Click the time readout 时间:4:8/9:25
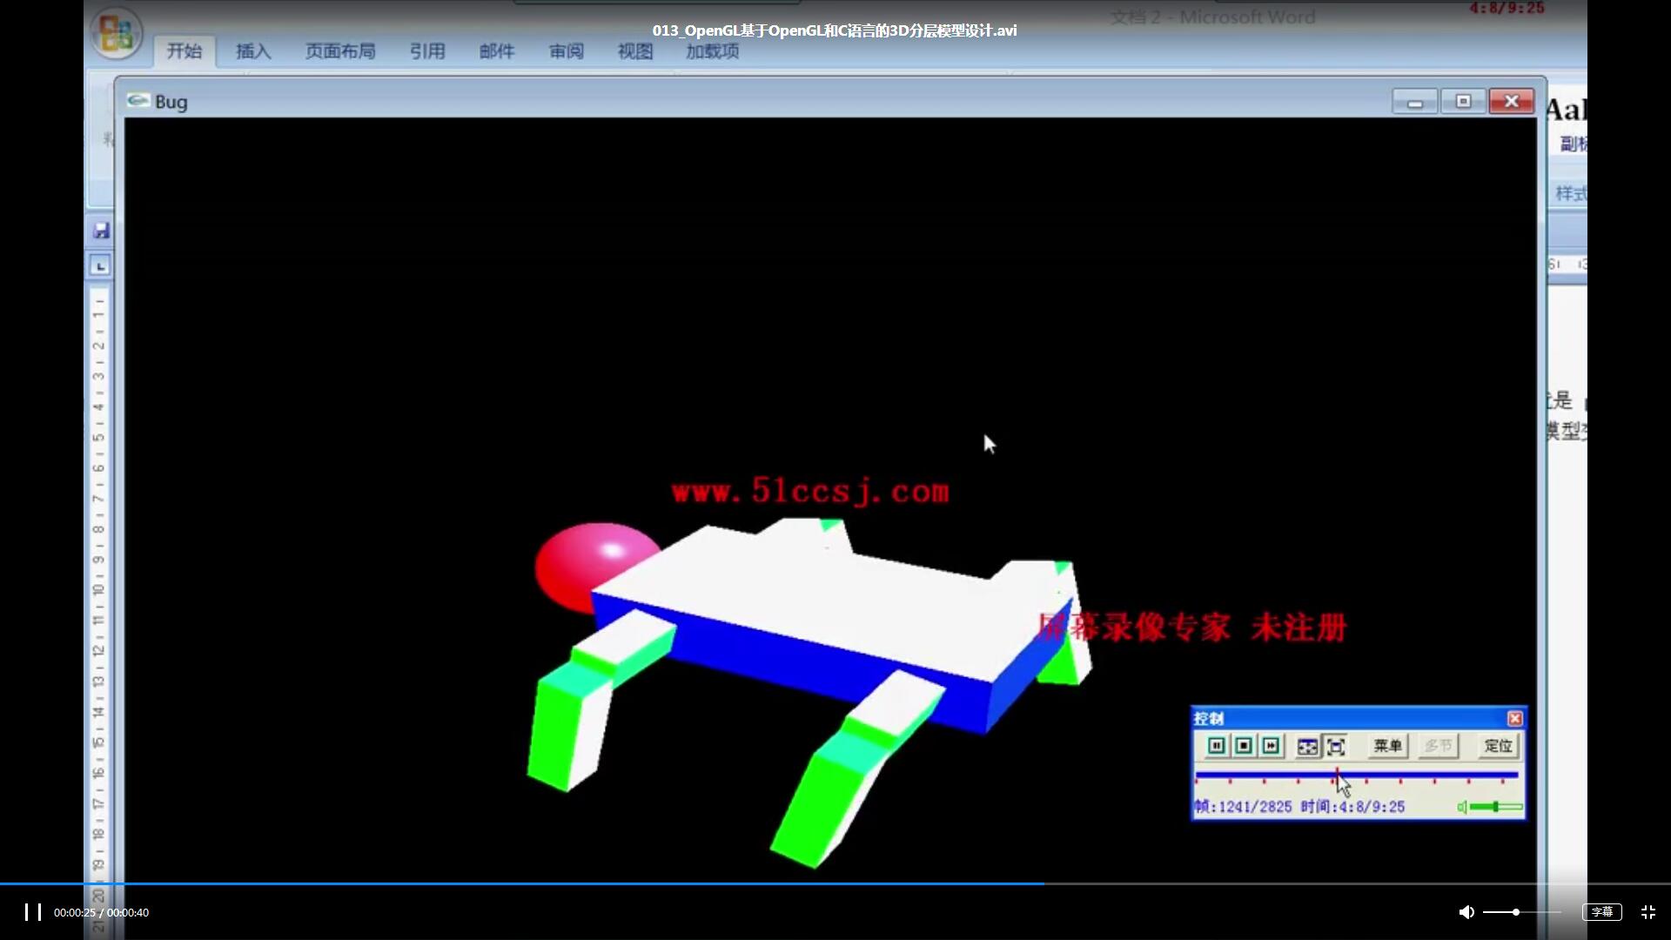Screen dimensions: 1671x940 1352,807
